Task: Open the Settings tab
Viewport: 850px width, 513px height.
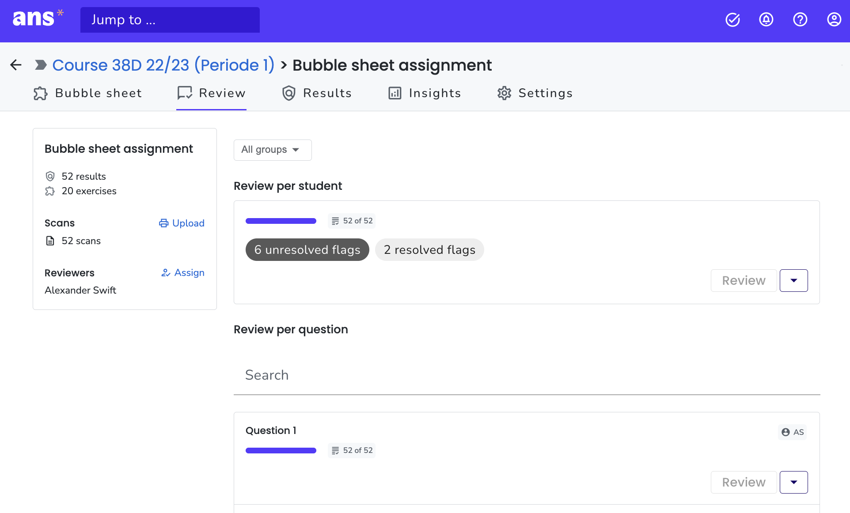Action: (x=535, y=93)
